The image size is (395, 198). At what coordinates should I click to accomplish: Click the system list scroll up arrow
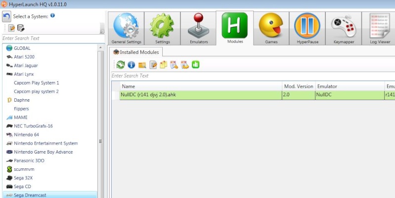click(100, 47)
